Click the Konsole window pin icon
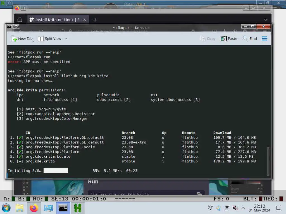 click(16, 26)
